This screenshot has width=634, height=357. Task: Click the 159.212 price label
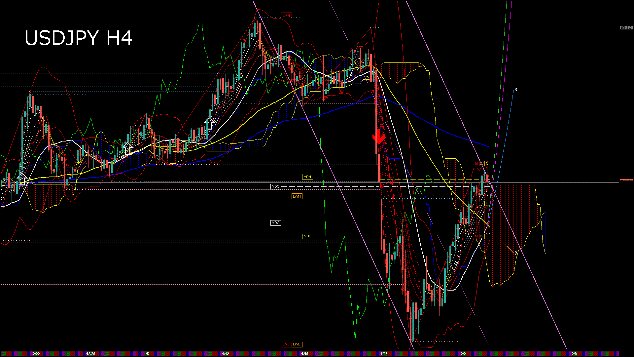[x=626, y=28]
